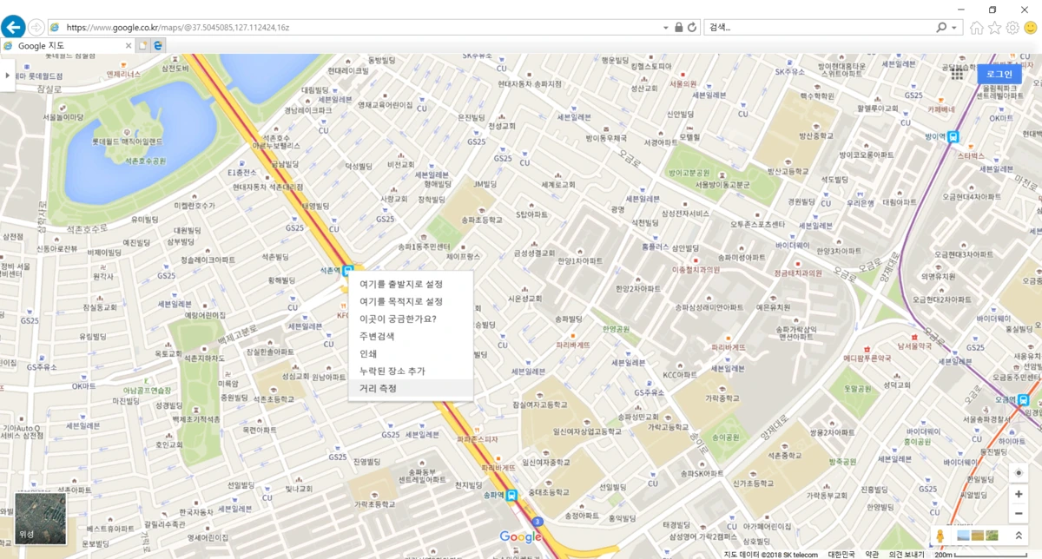
Task: Choose 거리 측정 from context menu
Action: (411, 388)
